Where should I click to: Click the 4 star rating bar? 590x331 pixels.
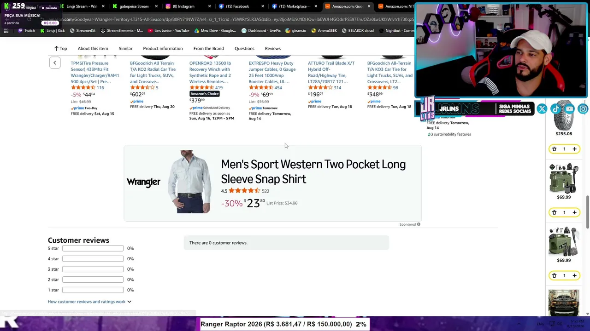tap(93, 259)
